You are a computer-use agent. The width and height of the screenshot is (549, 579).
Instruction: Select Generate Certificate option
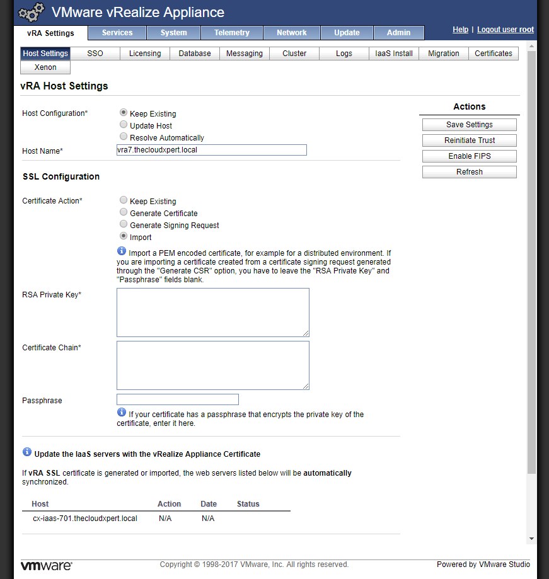(124, 213)
